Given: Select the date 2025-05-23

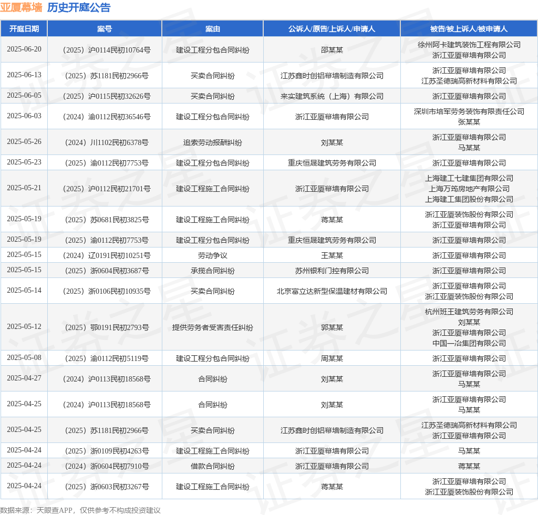Looking at the screenshot, I should [24, 162].
